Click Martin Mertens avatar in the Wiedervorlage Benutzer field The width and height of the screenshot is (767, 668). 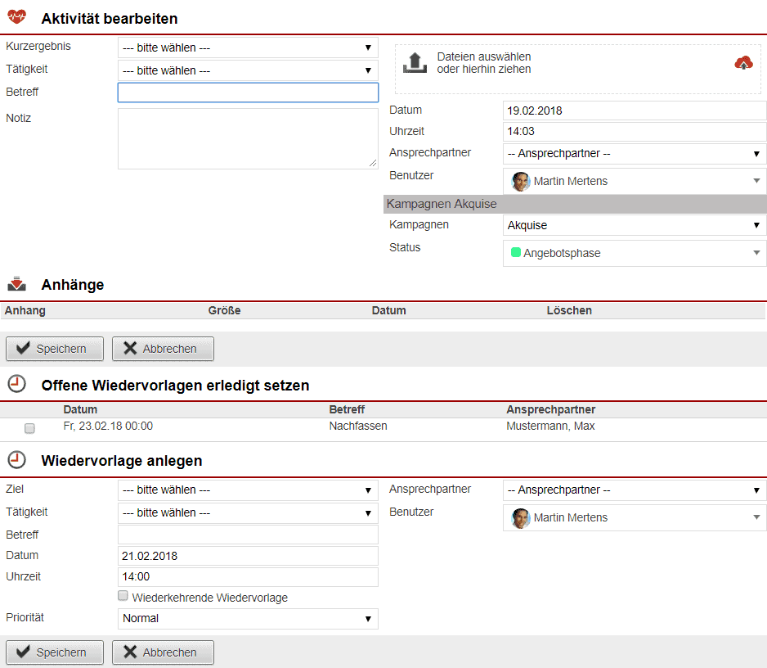(x=520, y=517)
